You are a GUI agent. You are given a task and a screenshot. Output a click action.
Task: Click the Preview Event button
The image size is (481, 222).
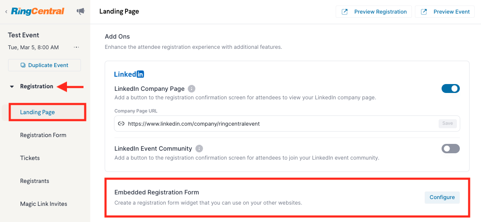[x=445, y=11]
